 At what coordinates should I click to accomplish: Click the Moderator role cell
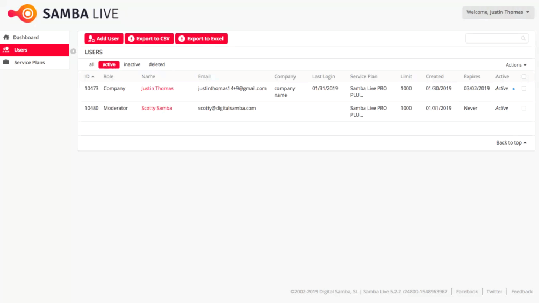click(x=116, y=108)
